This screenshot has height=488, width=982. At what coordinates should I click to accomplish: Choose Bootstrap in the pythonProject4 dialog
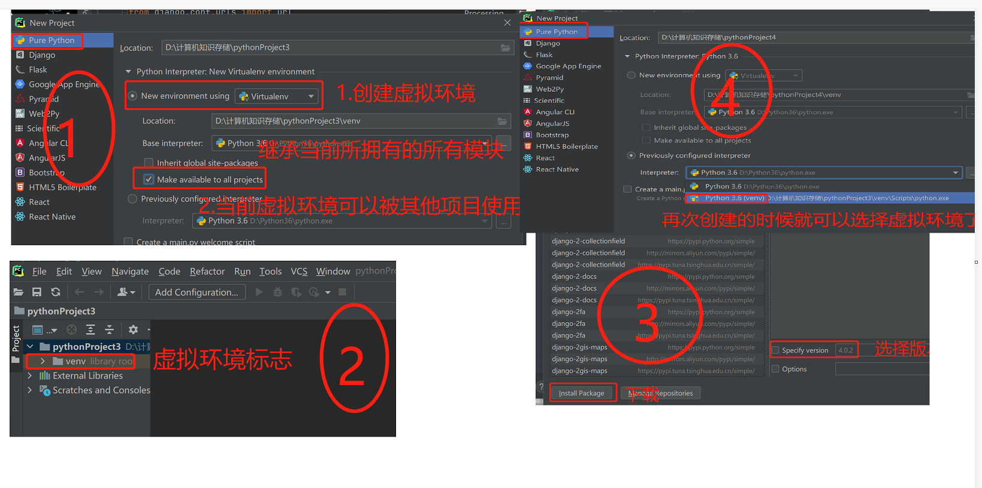552,135
